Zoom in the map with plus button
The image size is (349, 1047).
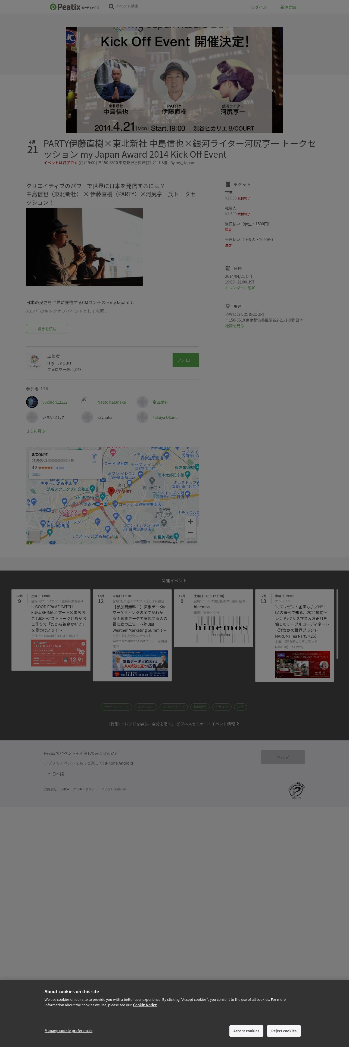click(191, 522)
